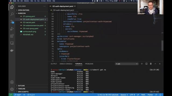Open the Extensions view icon
The width and height of the screenshot is (172, 96).
point(12,36)
